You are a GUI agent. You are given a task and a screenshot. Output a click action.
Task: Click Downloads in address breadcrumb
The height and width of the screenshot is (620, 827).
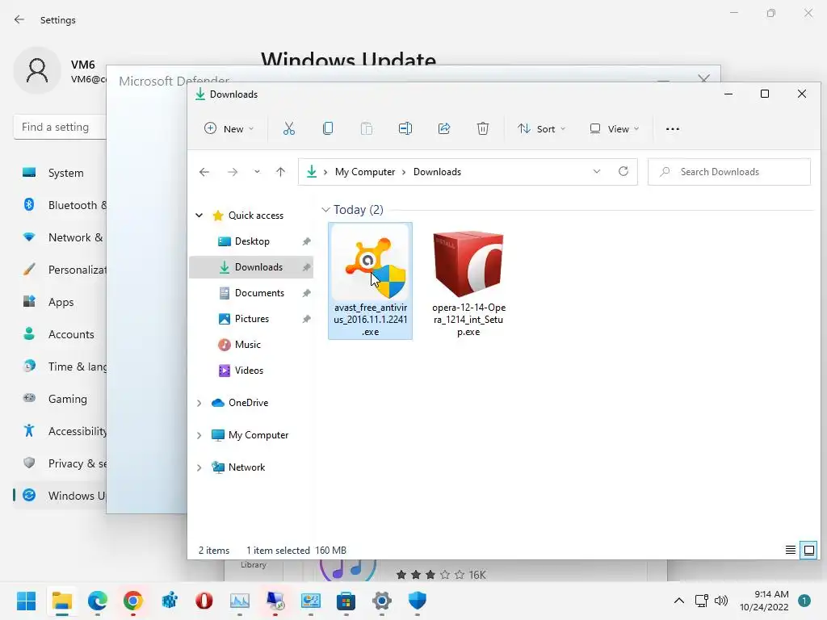click(437, 172)
